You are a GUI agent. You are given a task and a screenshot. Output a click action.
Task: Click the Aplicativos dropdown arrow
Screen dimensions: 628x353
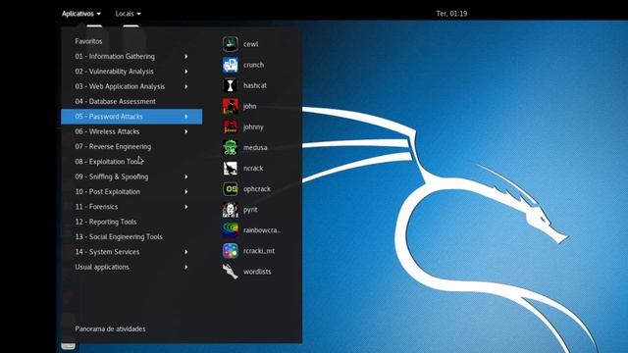(x=99, y=14)
